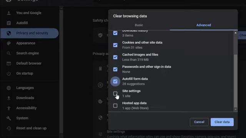Viewport: 246px width, 138px height.
Task: Uncheck Passwords and other sign-in data
Action: tap(115, 69)
